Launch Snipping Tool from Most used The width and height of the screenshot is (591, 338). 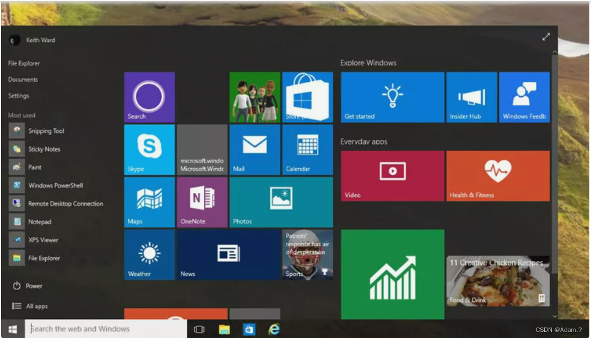37,131
